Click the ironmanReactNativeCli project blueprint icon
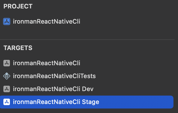Screen dimensions: 178x113 tap(6, 21)
